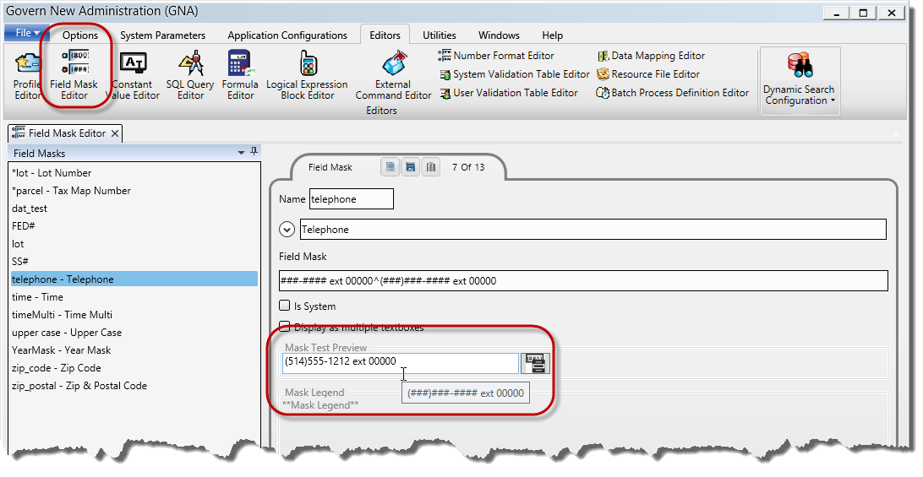Open the Constant Value Editor
The image size is (923, 477).
133,74
